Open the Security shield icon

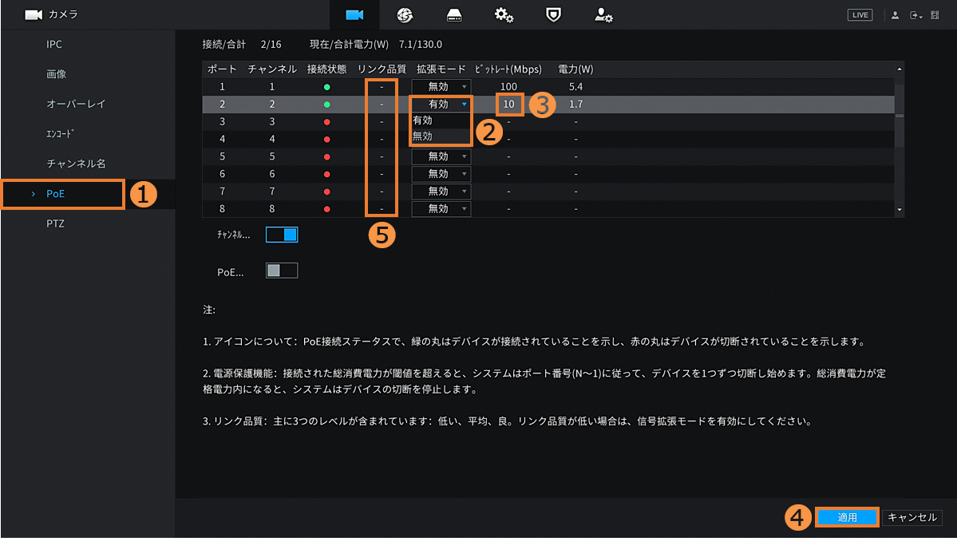(x=553, y=14)
